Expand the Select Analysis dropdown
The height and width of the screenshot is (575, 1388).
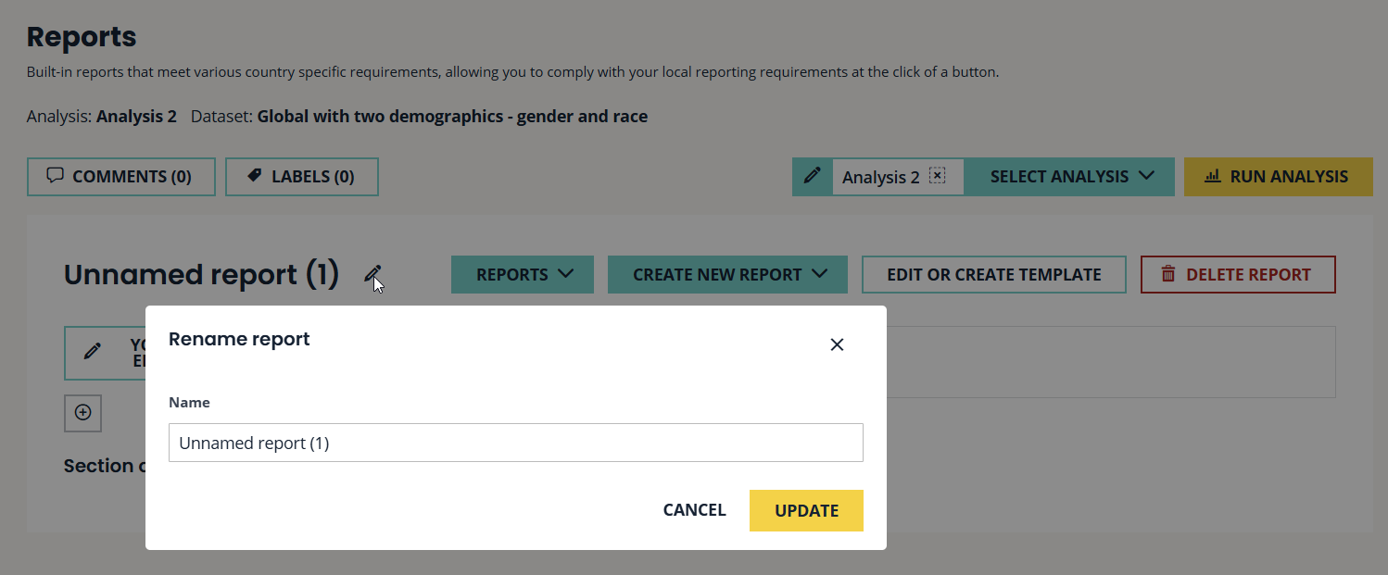click(1071, 177)
